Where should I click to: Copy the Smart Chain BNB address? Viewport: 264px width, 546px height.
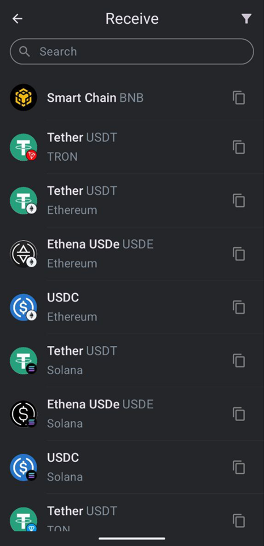[x=239, y=98]
